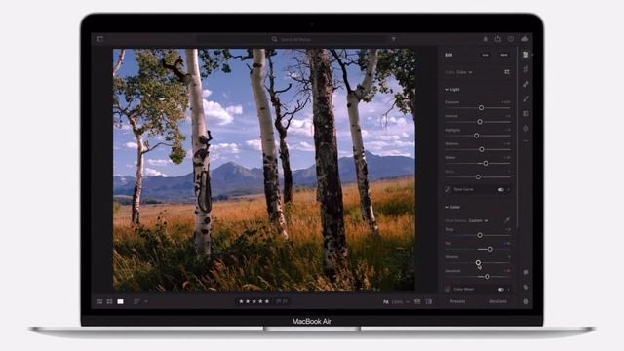Image resolution: width=624 pixels, height=351 pixels.
Task: Toggle show original compare icon
Action: tap(429, 301)
